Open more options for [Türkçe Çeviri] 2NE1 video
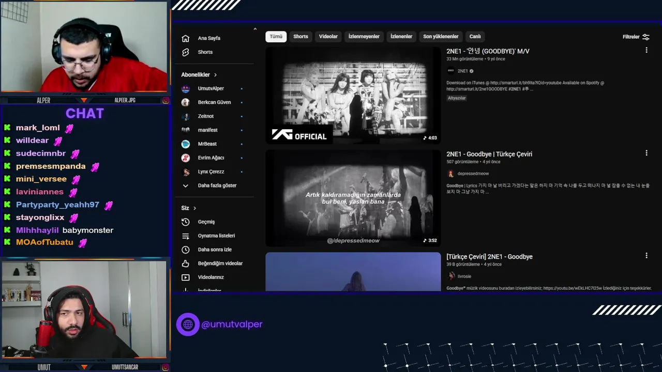The width and height of the screenshot is (662, 372). point(646,255)
